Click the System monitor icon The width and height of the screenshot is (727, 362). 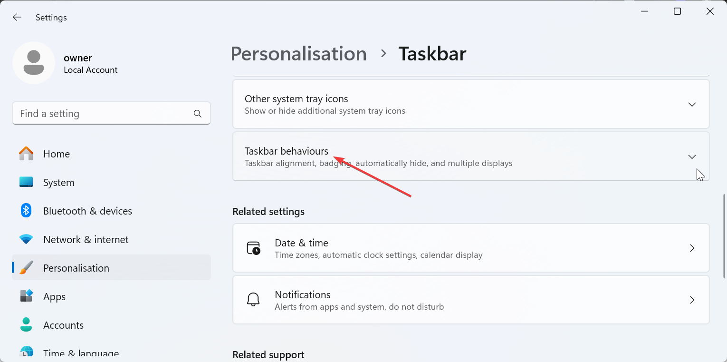coord(26,182)
